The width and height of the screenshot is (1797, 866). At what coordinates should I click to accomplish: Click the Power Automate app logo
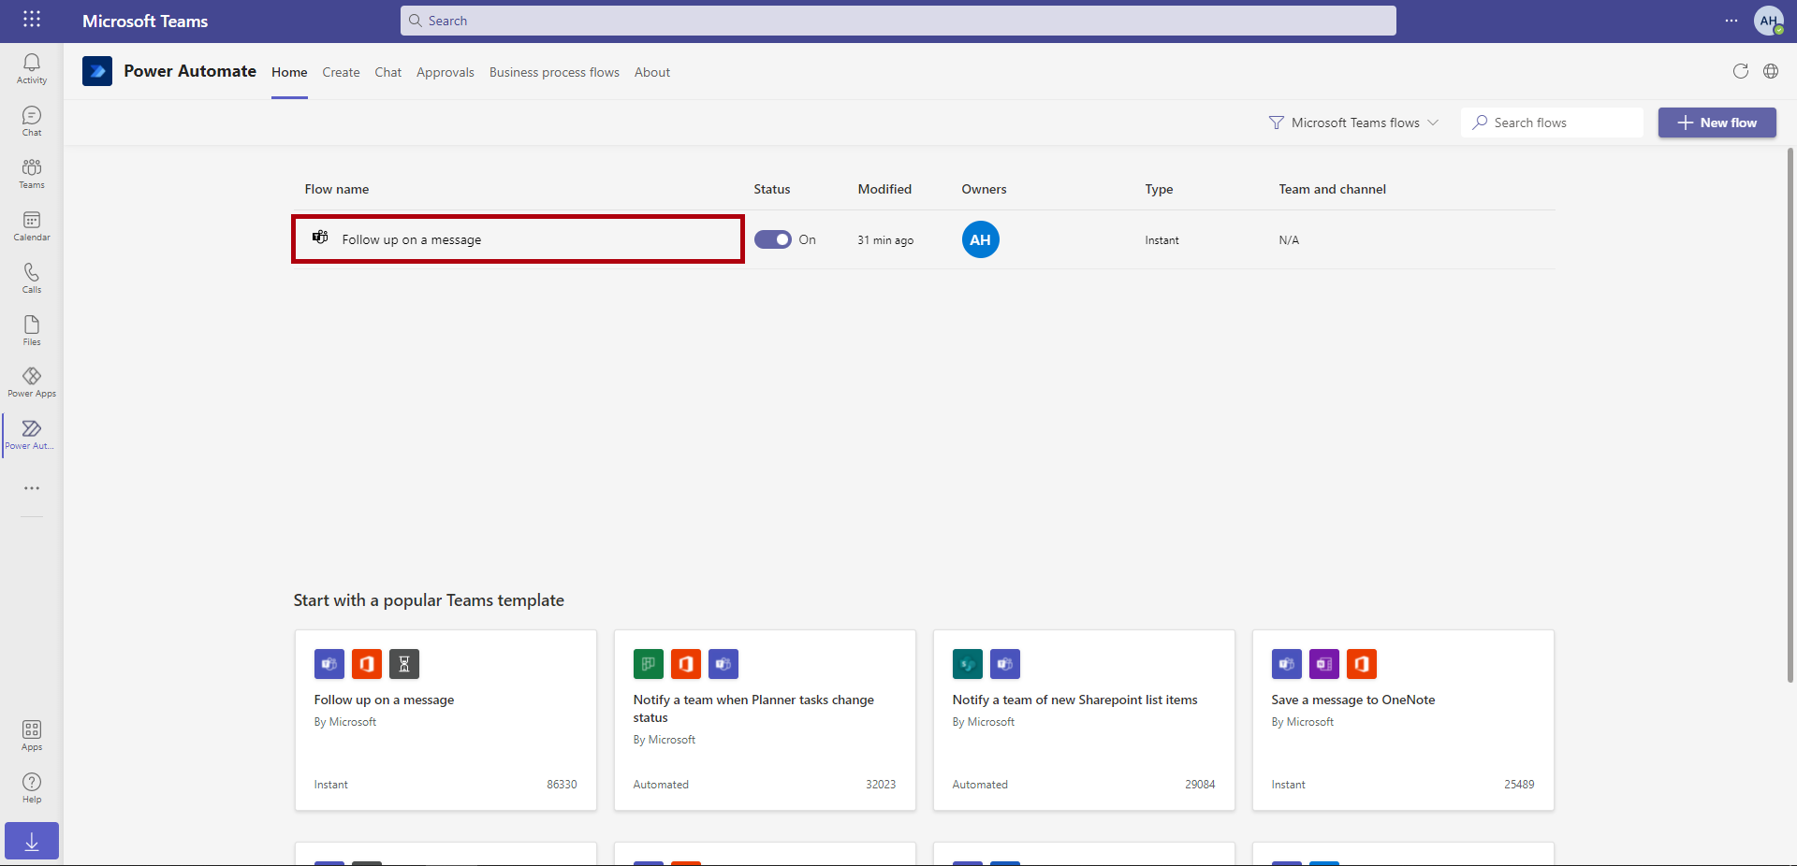[x=97, y=71]
